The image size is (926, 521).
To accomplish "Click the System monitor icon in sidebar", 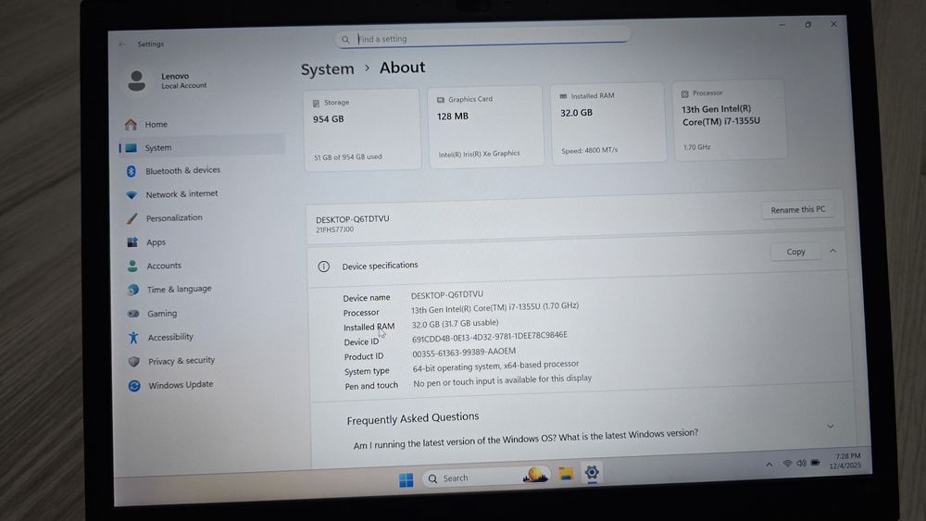I will (131, 148).
